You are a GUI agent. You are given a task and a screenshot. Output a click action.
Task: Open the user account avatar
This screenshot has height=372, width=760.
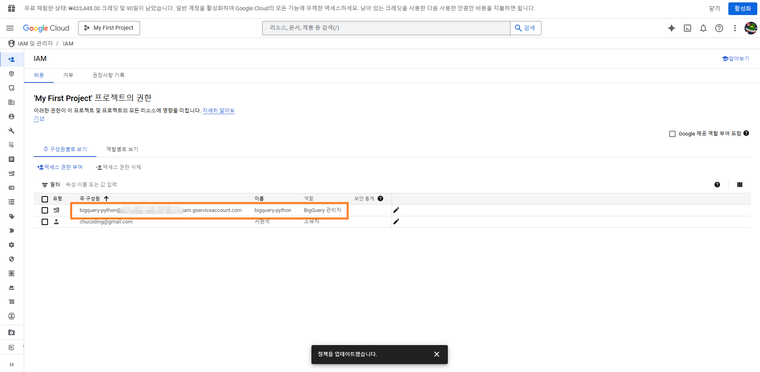pyautogui.click(x=751, y=28)
